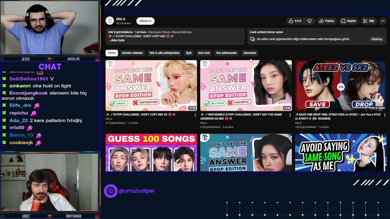Open the blue DON'T SAY THE SAME ANSWER thumbnail

(246, 153)
